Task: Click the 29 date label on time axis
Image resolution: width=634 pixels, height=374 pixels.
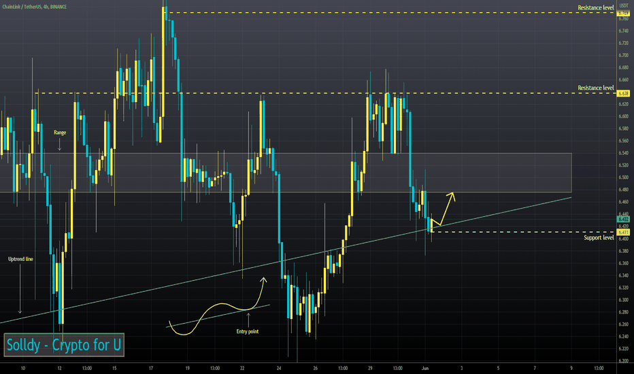Action: click(370, 369)
